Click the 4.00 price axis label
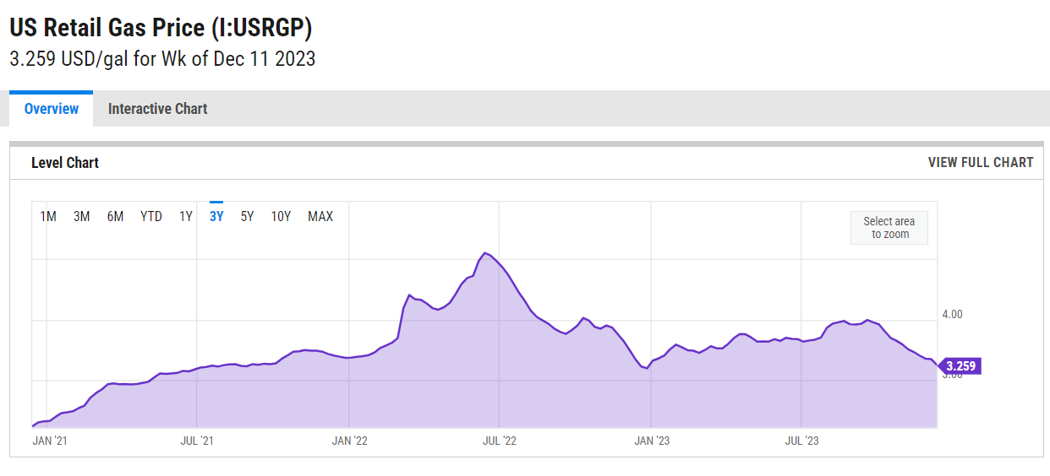The height and width of the screenshot is (476, 1050). 950,314
